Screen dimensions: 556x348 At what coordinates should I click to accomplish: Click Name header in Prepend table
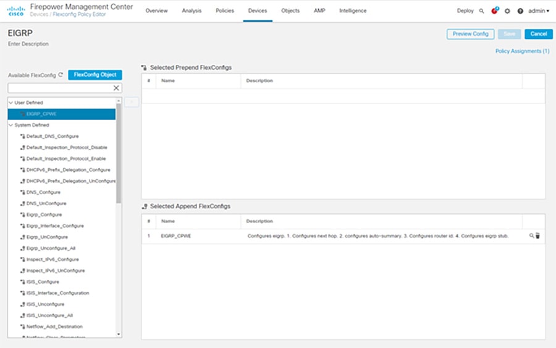(167, 80)
